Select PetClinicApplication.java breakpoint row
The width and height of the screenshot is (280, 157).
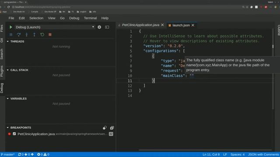pos(60,134)
